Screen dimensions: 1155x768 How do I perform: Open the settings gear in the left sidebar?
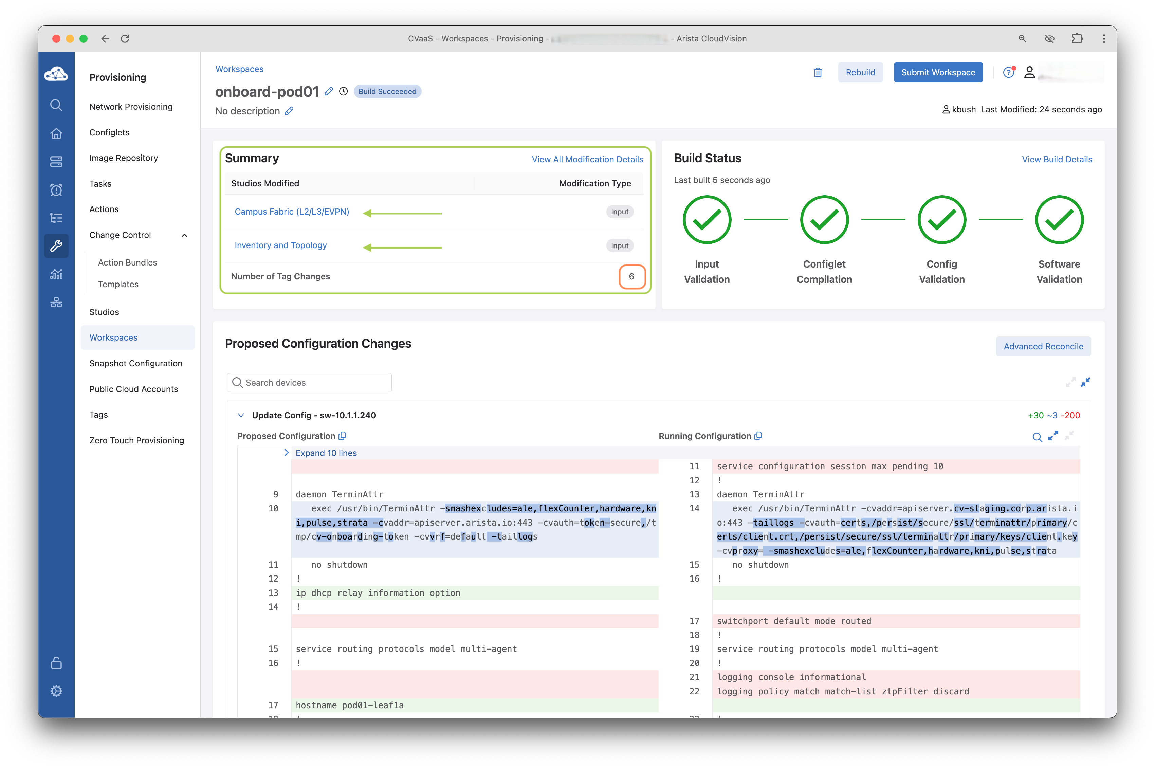pos(56,691)
